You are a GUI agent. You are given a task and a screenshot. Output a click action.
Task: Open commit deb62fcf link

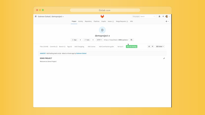[x=43, y=53]
